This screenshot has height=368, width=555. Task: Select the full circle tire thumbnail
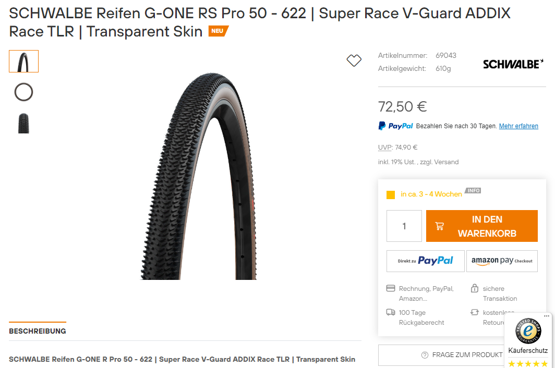pyautogui.click(x=23, y=92)
